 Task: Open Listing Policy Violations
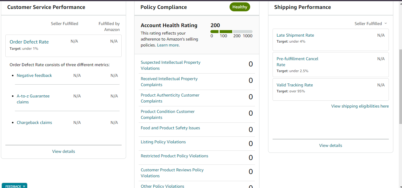[163, 142]
